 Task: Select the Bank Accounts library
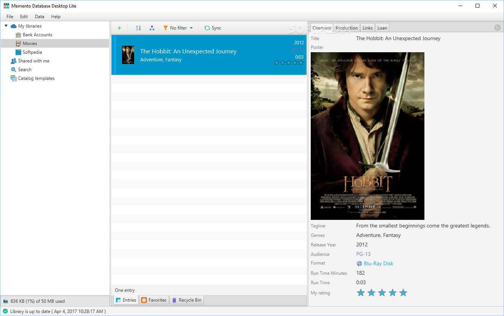click(38, 35)
